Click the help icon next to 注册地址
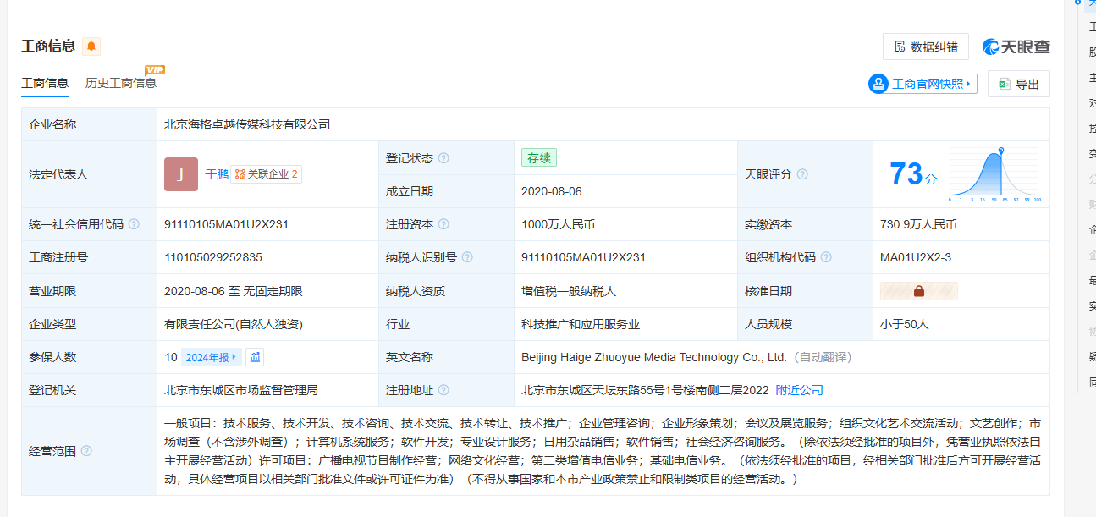1096x517 pixels. 443,390
